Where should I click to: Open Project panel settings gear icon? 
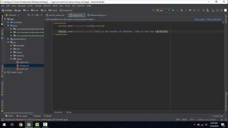coord(37,15)
